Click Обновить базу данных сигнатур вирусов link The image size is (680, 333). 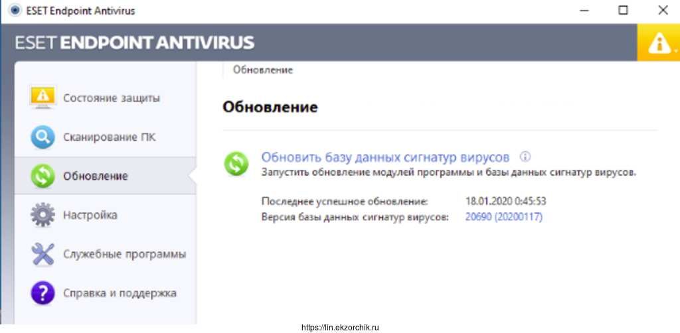(x=385, y=157)
